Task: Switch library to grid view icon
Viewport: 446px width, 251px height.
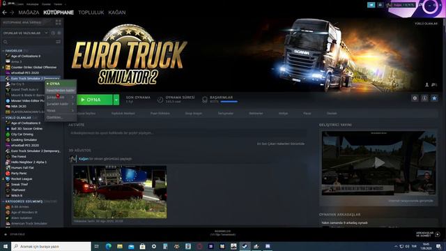Action: [59, 22]
